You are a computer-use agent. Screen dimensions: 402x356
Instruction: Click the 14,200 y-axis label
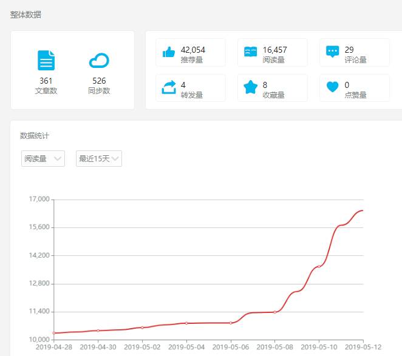tap(39, 255)
